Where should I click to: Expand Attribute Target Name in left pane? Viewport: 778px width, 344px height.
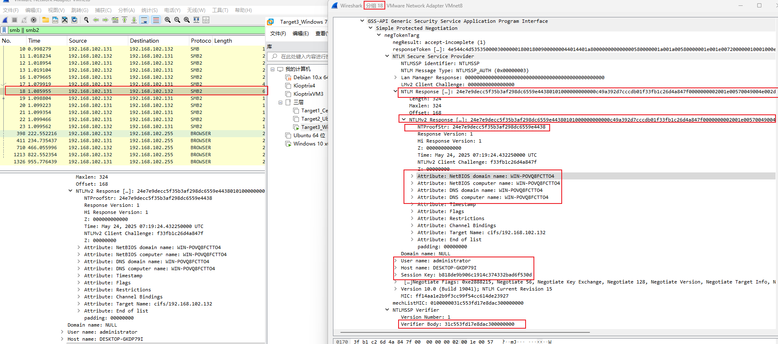tap(78, 304)
